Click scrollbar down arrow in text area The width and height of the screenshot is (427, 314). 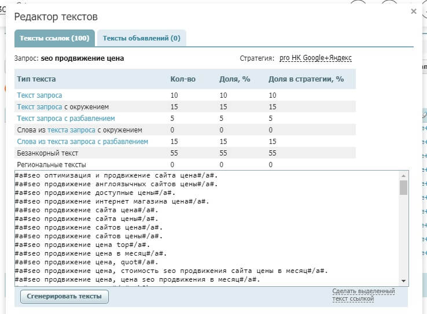coord(404,281)
